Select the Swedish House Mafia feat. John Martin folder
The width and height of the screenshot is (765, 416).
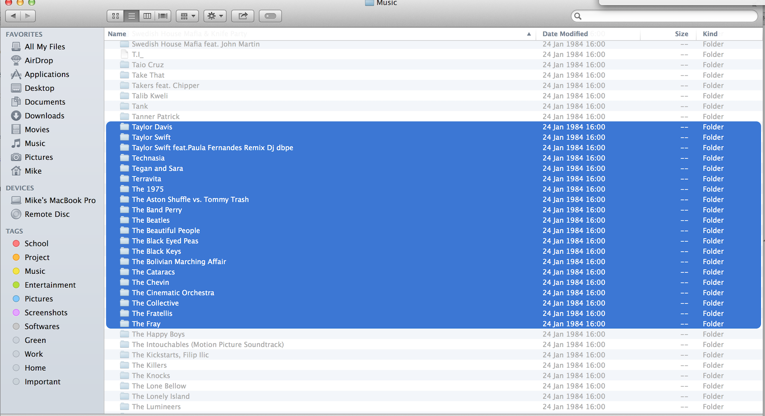coord(433,44)
